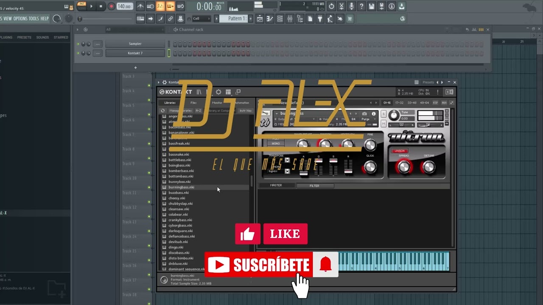
Task: Select bassfreak.nki in the file list
Action: tap(179, 144)
